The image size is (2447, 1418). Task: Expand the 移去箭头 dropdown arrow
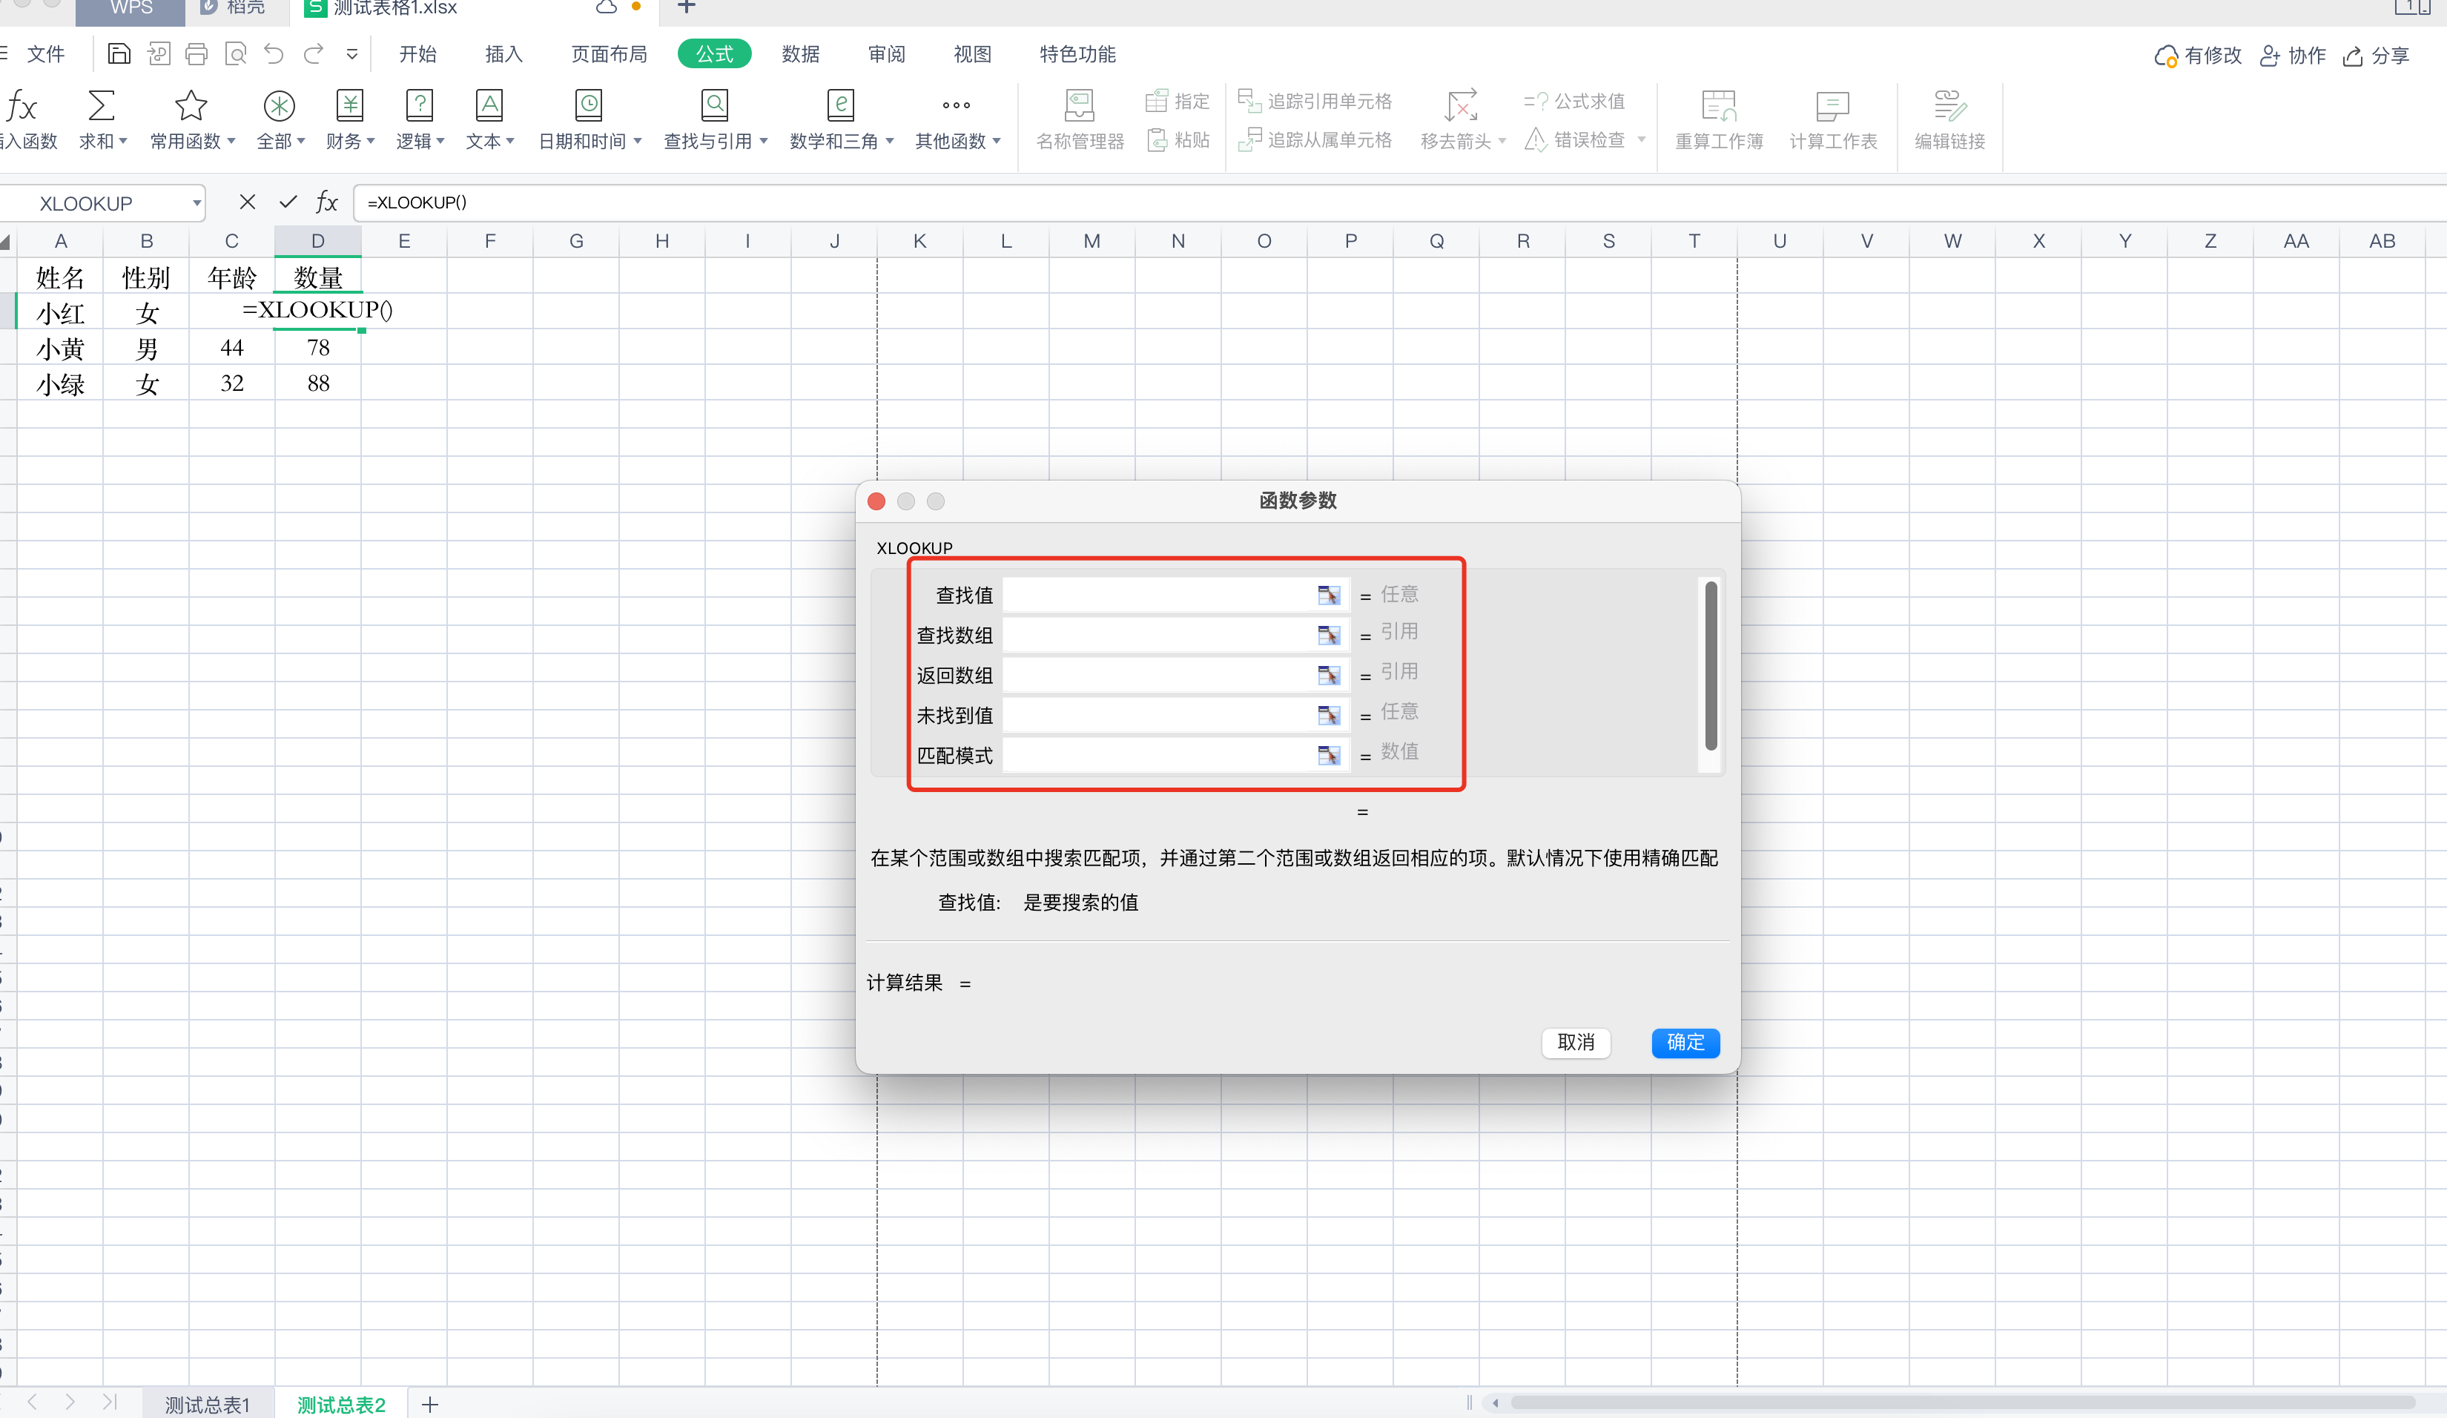point(1502,141)
